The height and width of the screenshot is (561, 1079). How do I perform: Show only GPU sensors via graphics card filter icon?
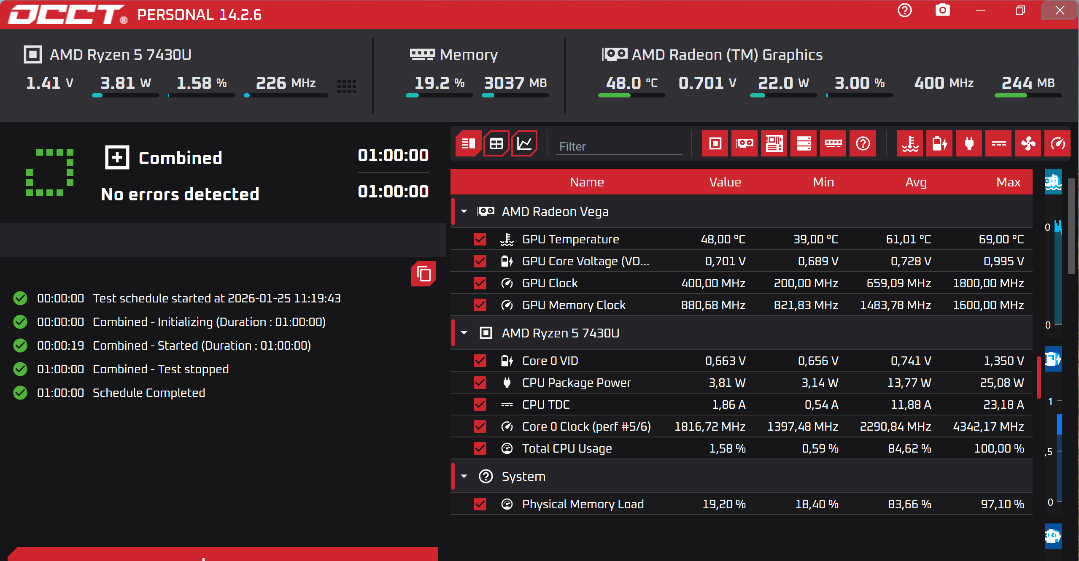745,144
